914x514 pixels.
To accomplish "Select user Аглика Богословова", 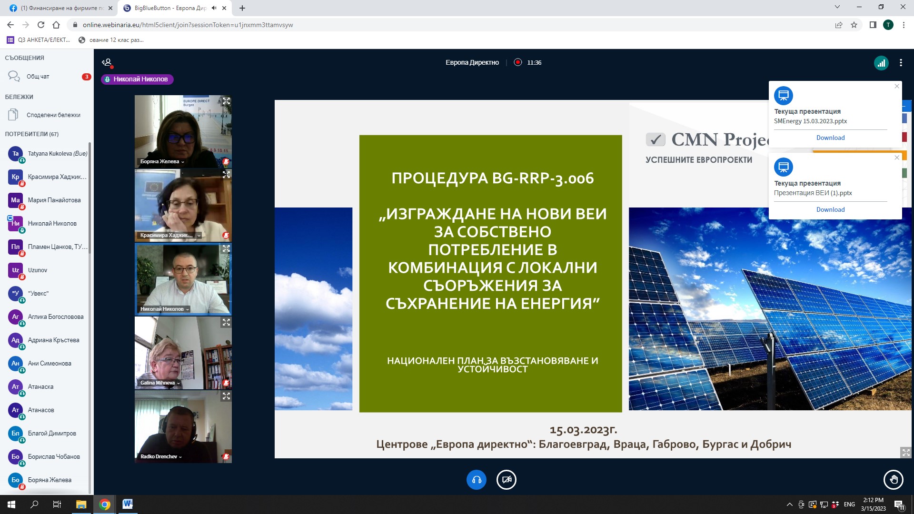I will coord(47,317).
